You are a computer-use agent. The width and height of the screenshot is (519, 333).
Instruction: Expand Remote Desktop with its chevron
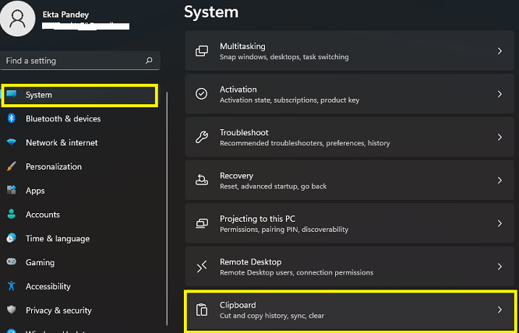coord(500,267)
